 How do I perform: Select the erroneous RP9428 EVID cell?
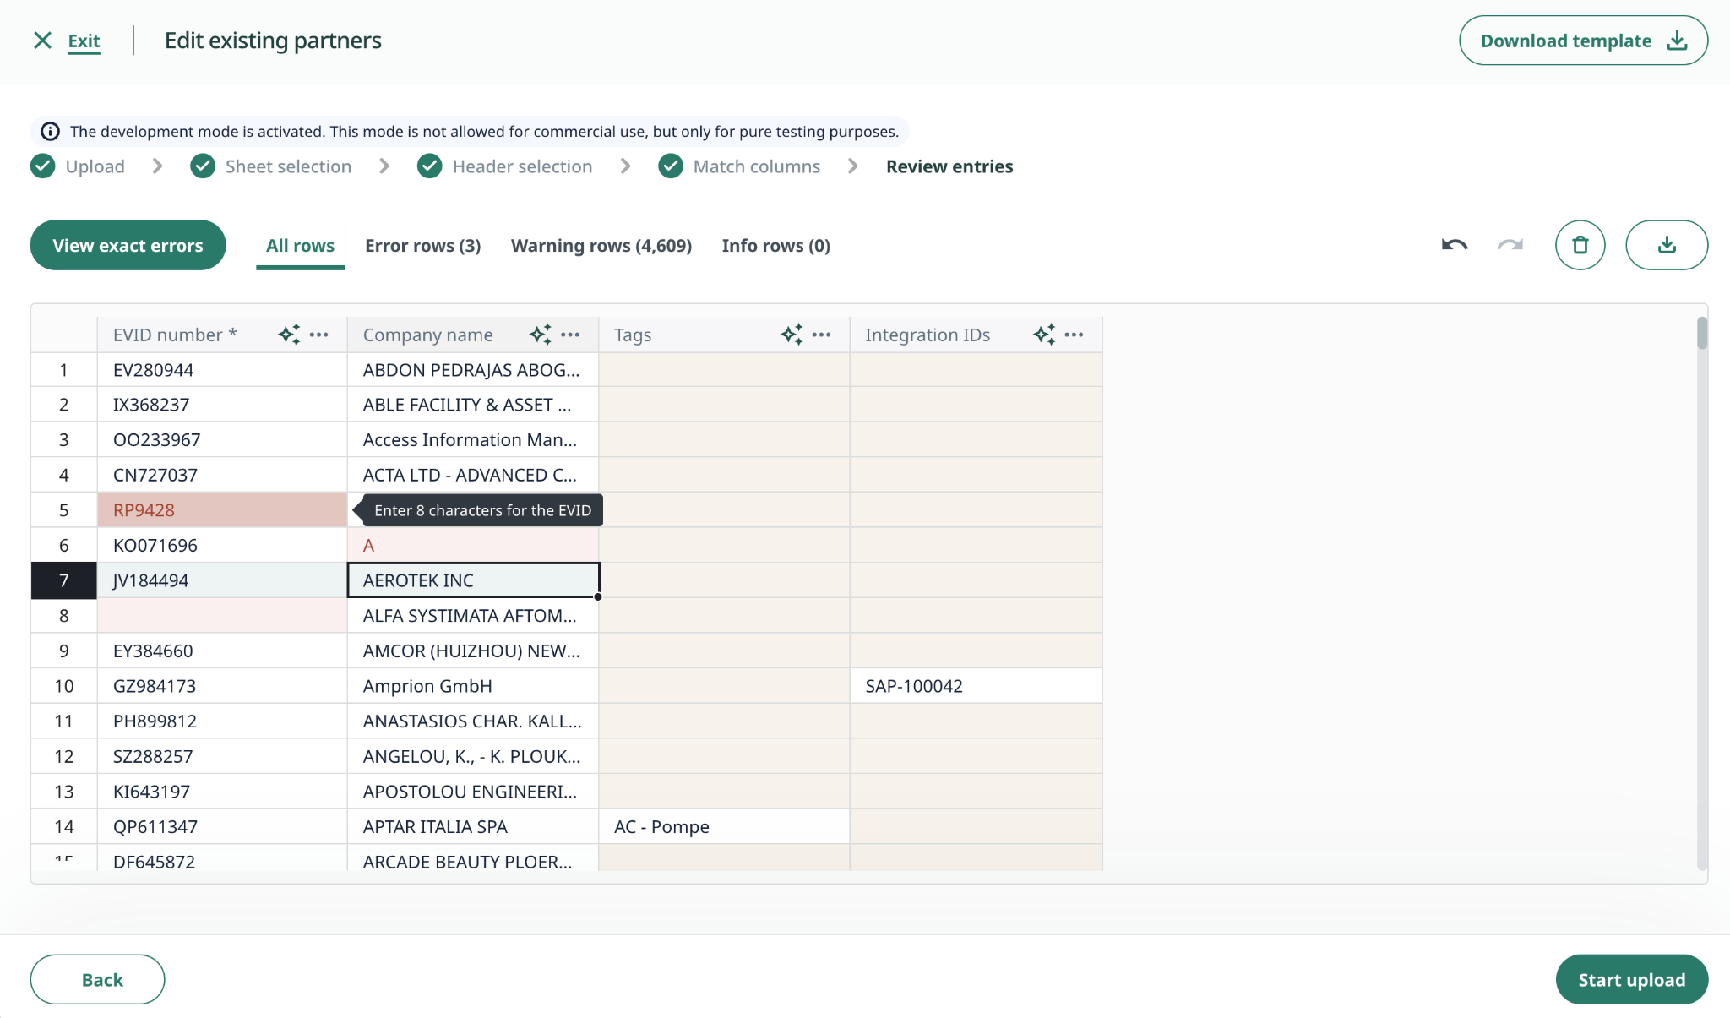222,510
